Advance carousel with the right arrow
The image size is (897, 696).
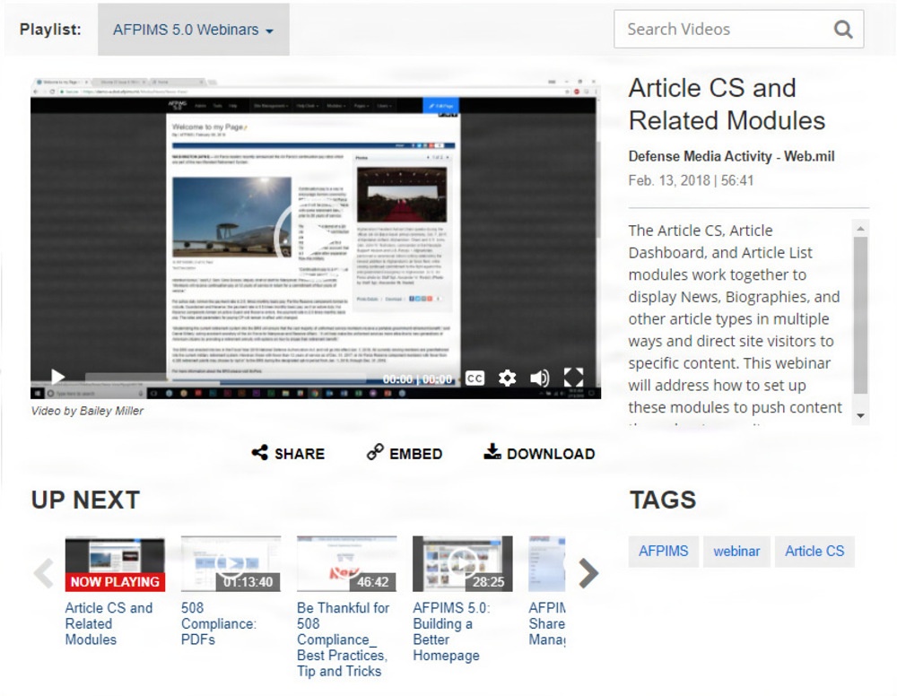pyautogui.click(x=588, y=572)
